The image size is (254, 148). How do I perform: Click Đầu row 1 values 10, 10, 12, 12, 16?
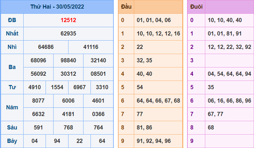click(x=158, y=34)
